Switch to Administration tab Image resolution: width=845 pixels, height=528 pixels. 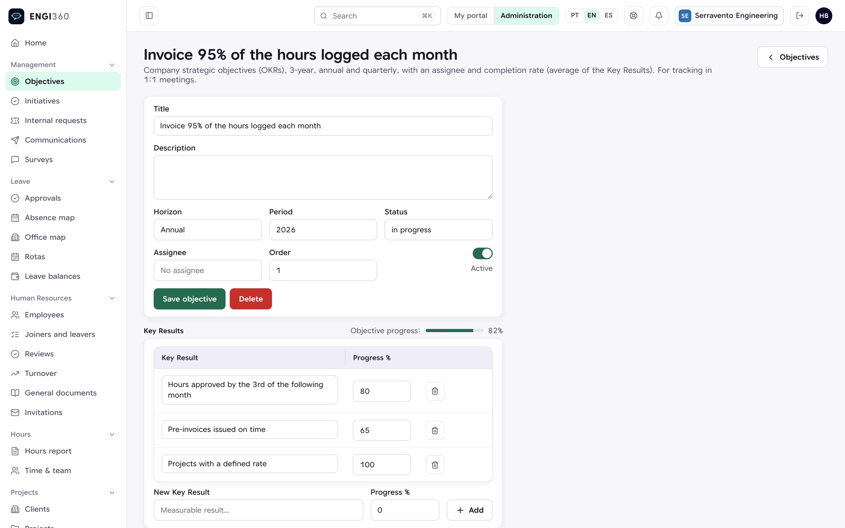coord(526,16)
